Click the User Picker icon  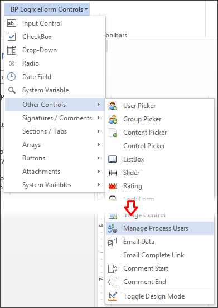[113, 106]
